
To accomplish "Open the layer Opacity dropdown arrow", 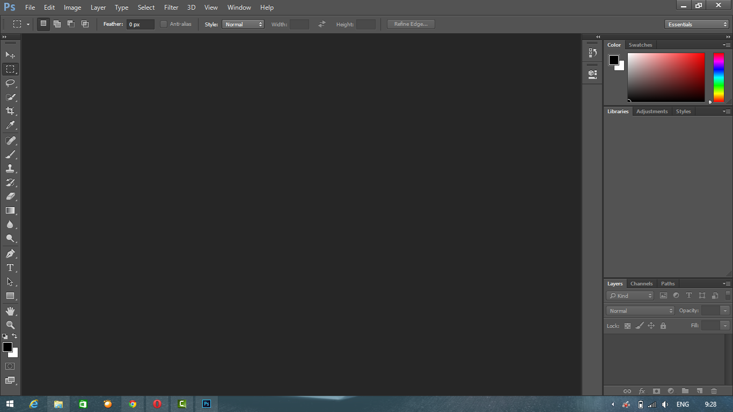I will (725, 311).
